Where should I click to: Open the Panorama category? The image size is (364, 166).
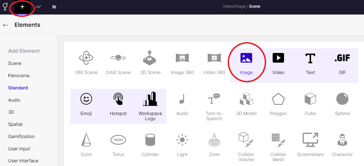pyautogui.click(x=19, y=76)
